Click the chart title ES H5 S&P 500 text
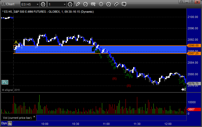202x127 pixels. [48, 12]
